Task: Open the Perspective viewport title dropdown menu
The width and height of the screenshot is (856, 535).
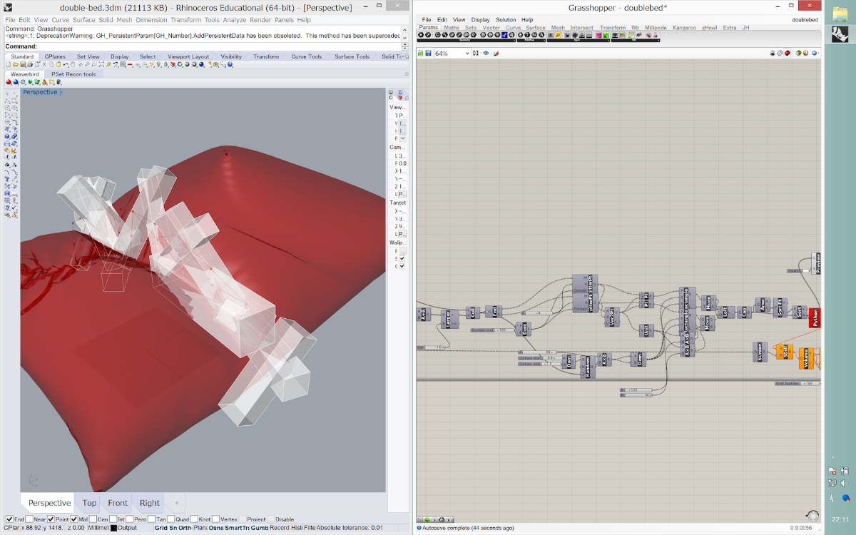Action: 61,92
